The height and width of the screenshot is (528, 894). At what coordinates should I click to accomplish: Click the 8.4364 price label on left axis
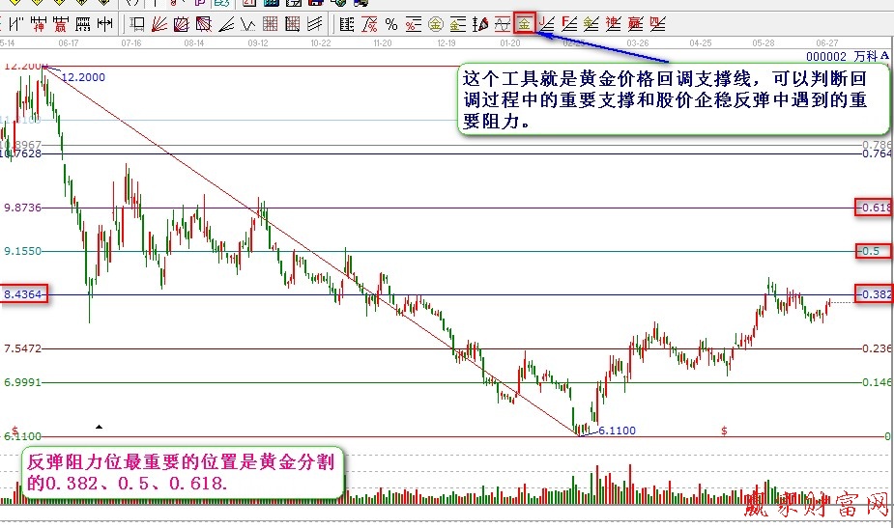click(x=24, y=294)
